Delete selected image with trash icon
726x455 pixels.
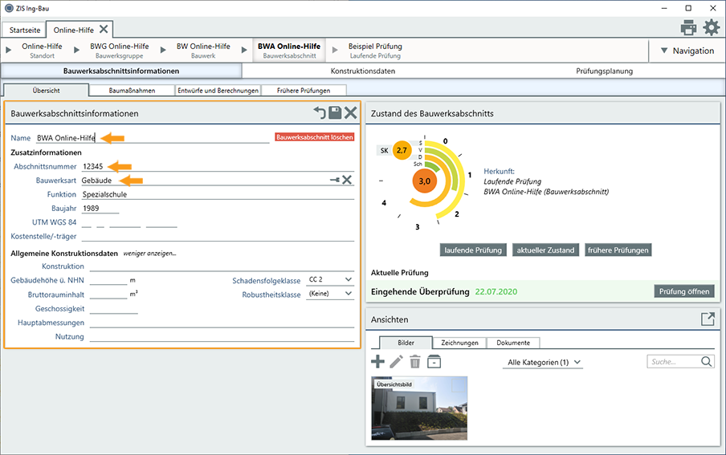[415, 361]
